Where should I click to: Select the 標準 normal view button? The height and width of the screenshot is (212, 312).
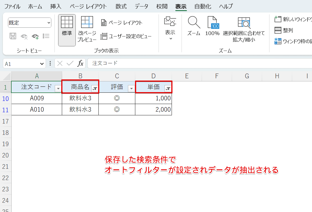click(67, 30)
